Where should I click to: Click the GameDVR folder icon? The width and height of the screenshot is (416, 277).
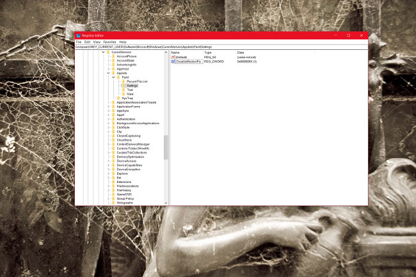pos(113,194)
